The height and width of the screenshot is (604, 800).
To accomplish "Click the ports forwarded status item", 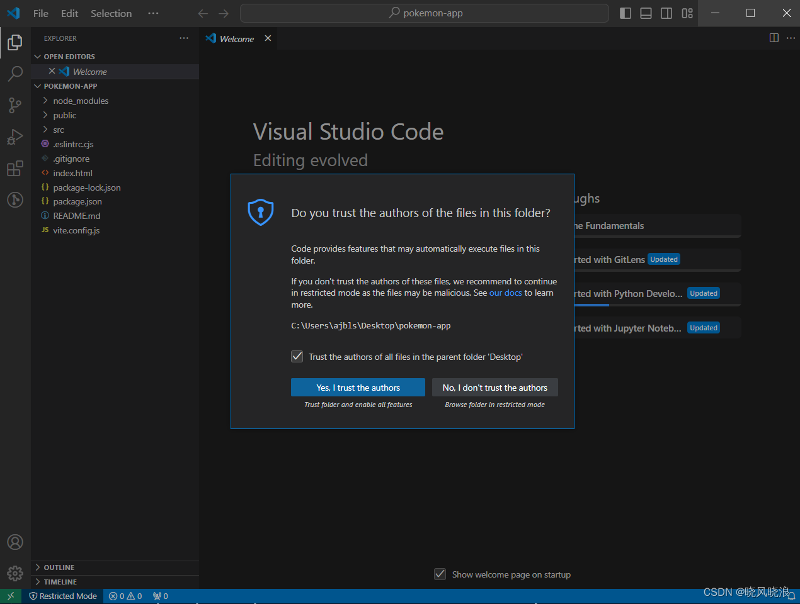I will coord(161,596).
